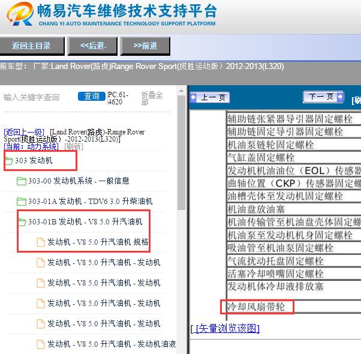Screen dimensions: 361x354
Task: Expand 303-00 发动机系统 folder icon
Action: [x=22, y=181]
